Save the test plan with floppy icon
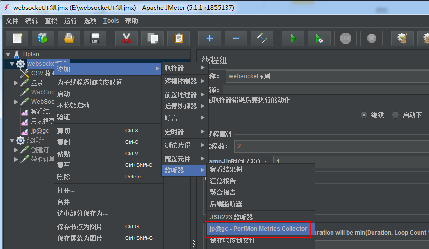 pos(95,38)
